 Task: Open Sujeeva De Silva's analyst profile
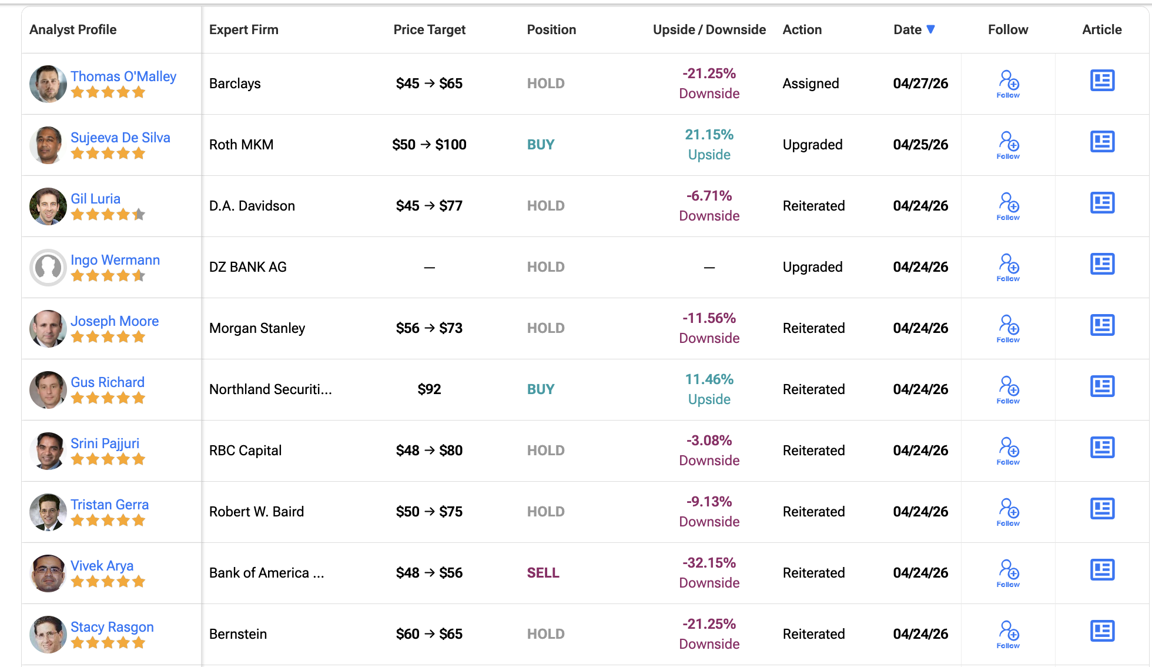pyautogui.click(x=120, y=137)
